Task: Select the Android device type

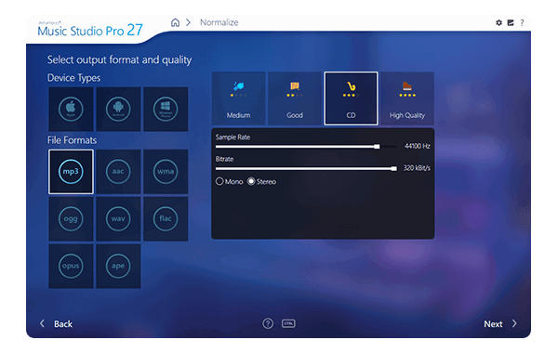Action: [x=118, y=109]
